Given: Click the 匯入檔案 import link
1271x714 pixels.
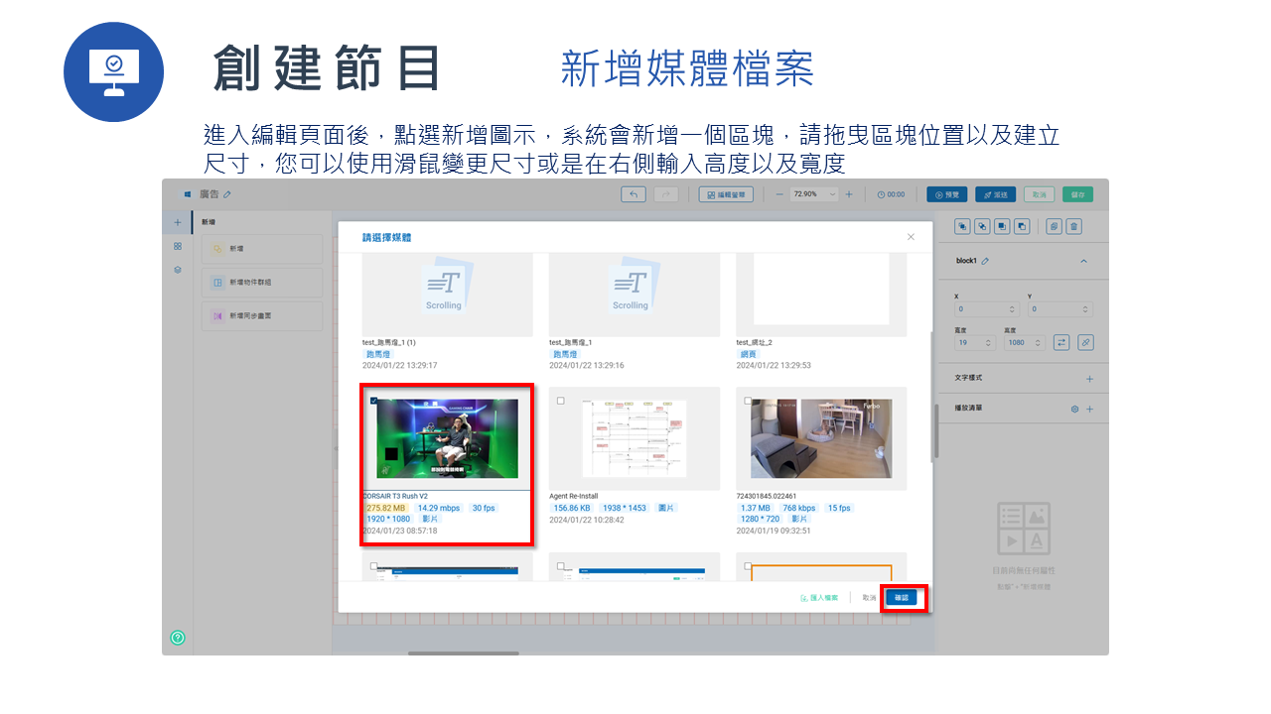Looking at the screenshot, I should pos(820,597).
